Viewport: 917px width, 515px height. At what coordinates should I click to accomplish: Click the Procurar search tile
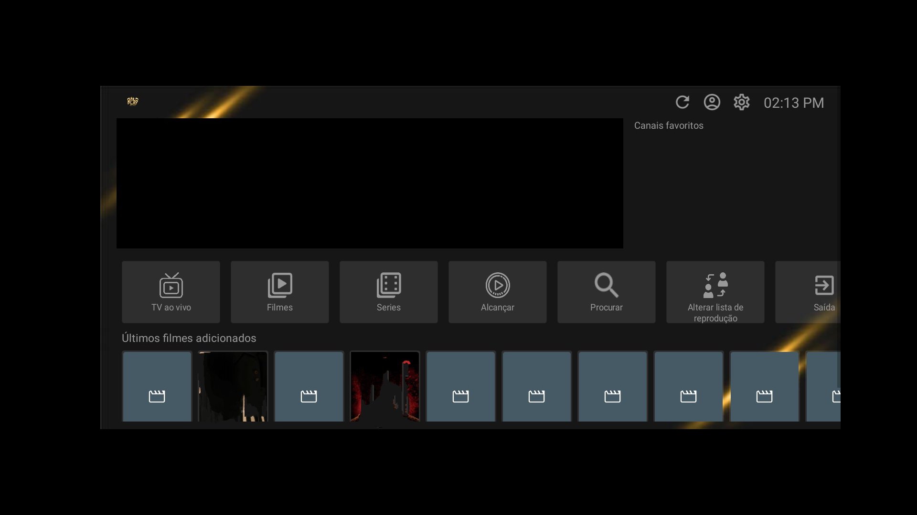tap(606, 292)
